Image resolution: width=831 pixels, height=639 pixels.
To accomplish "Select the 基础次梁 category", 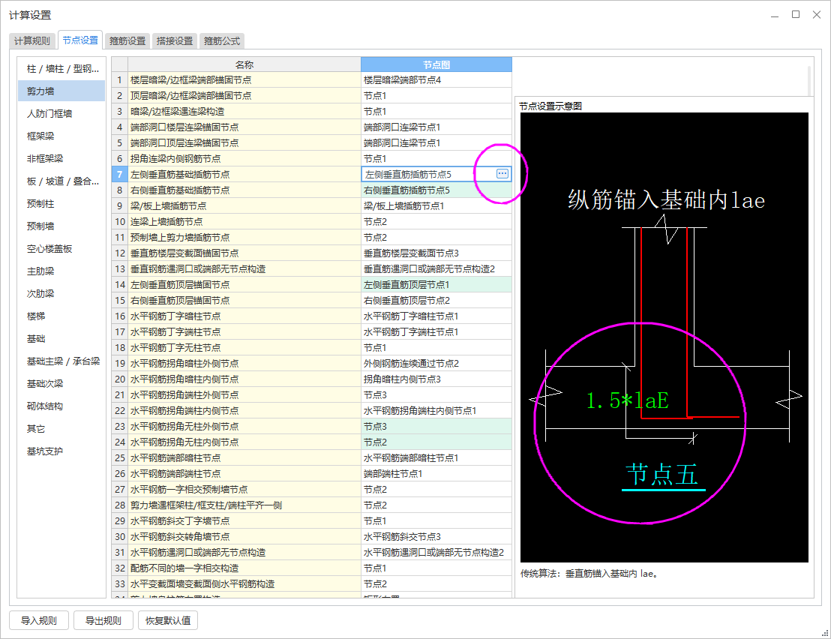I will (x=62, y=383).
